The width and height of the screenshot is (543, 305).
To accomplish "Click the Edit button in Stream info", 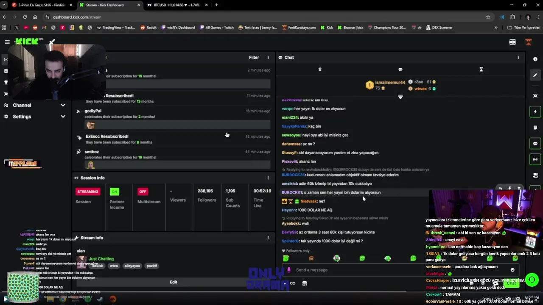I will coord(174,282).
